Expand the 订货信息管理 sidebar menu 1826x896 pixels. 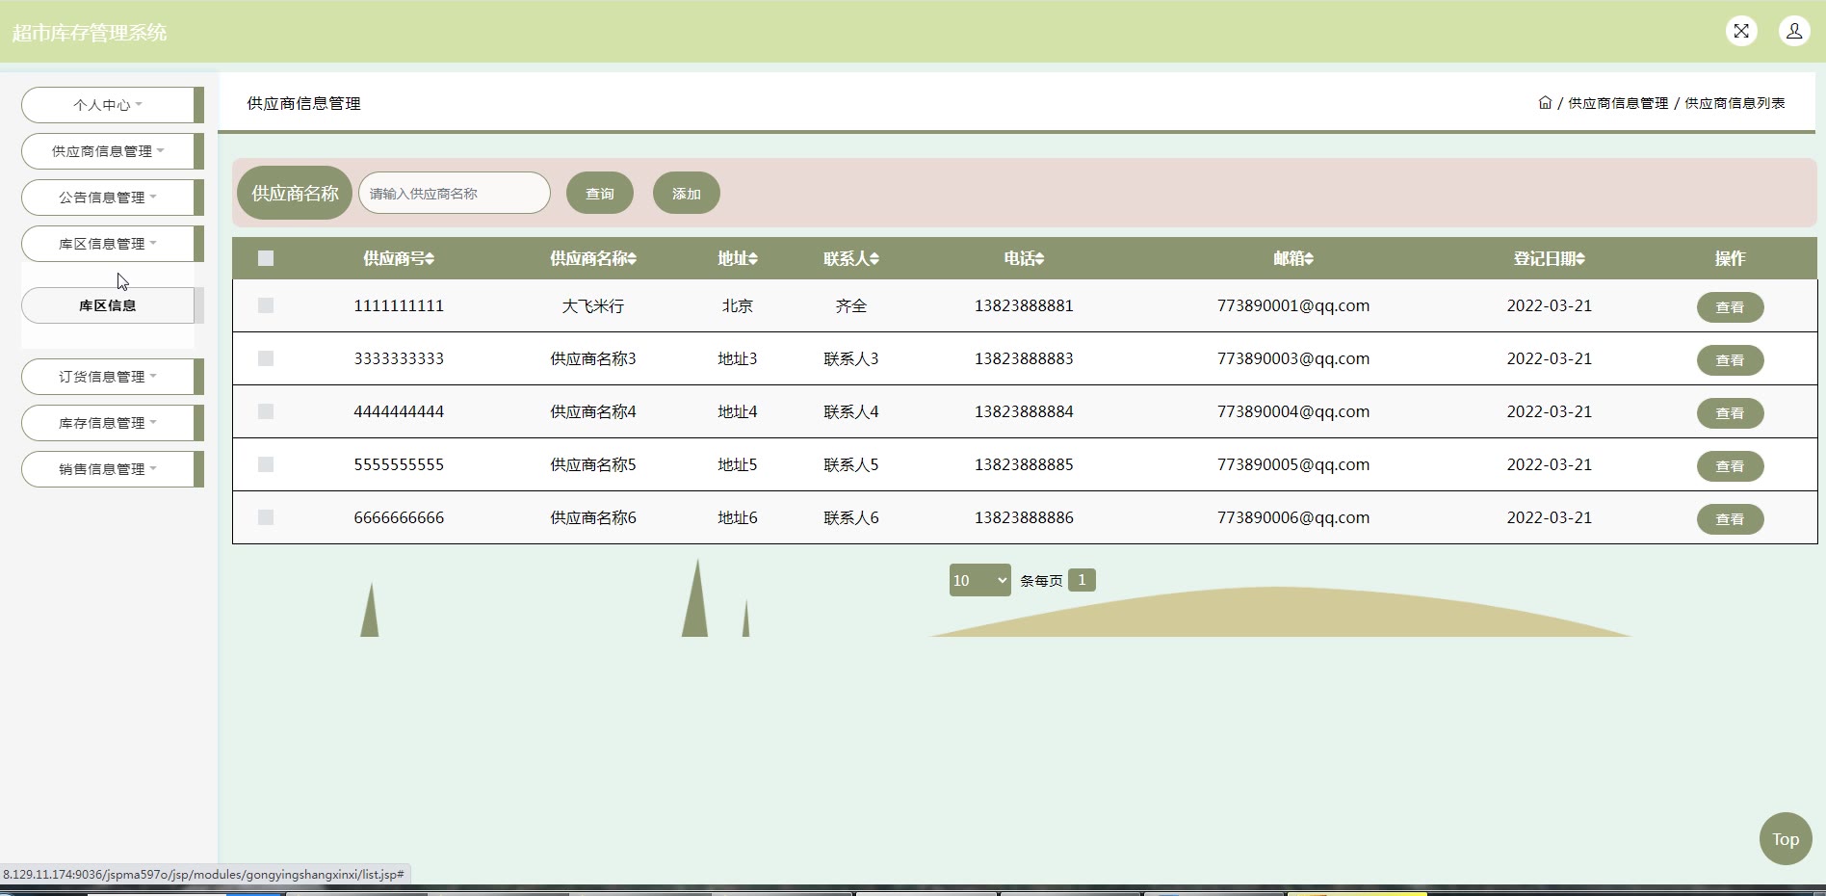pyautogui.click(x=108, y=377)
